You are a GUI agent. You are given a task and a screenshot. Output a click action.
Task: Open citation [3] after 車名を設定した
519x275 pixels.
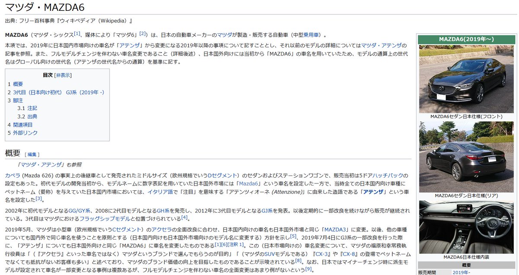(38, 198)
